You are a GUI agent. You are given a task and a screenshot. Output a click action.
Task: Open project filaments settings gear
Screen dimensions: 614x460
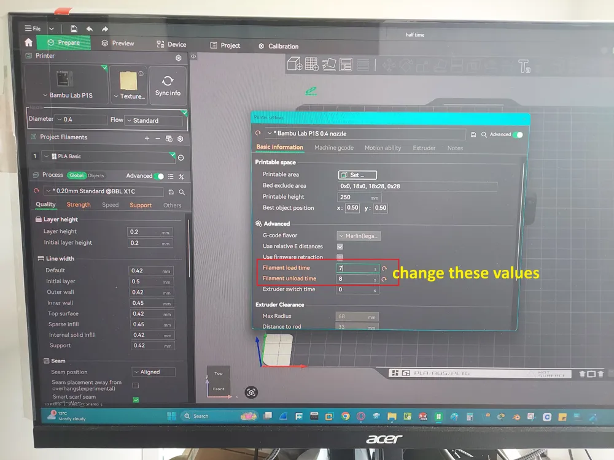click(x=180, y=139)
